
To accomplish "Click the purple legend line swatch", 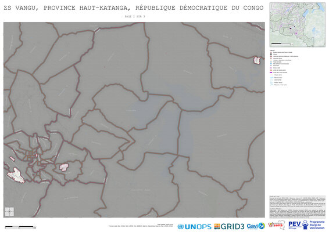I will click(271, 72).
